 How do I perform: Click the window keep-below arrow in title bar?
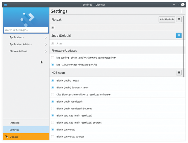pos(174,5)
